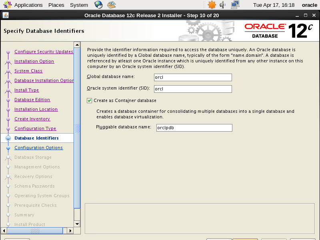Image resolution: width=320 pixels, height=240 pixels.
Task: Go to Configuration Type step
Action: click(35, 128)
